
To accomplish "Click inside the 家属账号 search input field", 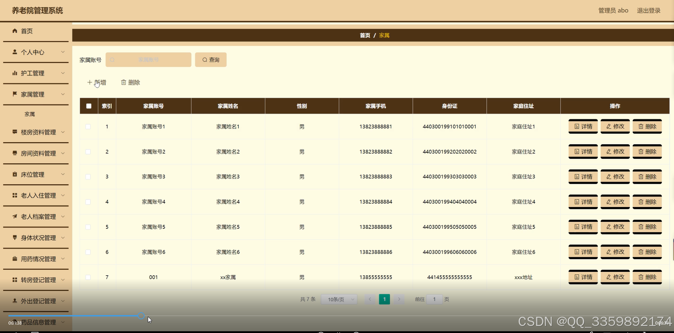I will (148, 59).
